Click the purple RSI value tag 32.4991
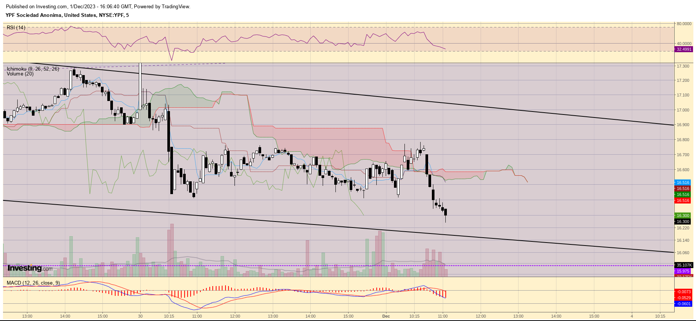This screenshot has width=696, height=321. (x=684, y=49)
